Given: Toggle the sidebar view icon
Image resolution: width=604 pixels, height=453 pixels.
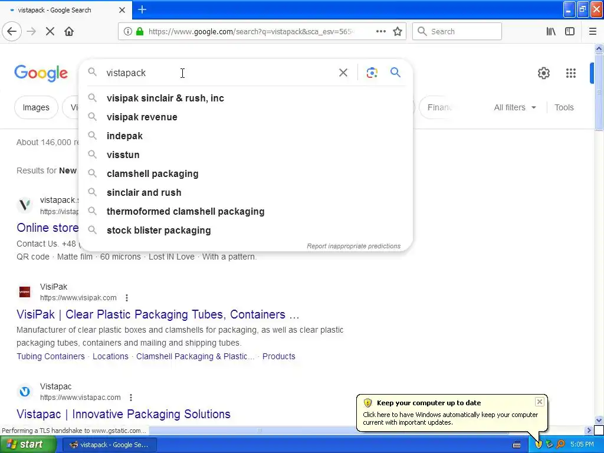Looking at the screenshot, I should [570, 32].
